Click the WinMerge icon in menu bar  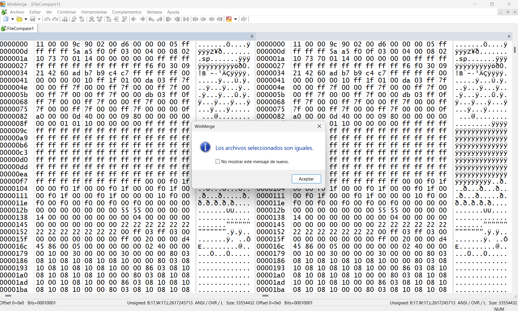click(x=4, y=12)
